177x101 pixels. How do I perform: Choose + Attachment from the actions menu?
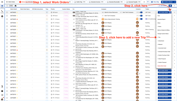pos(161,41)
